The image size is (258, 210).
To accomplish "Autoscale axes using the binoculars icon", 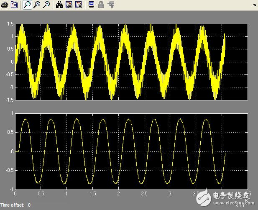I will (x=59, y=5).
